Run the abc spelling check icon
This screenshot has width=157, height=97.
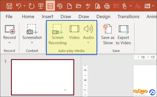(88, 6)
